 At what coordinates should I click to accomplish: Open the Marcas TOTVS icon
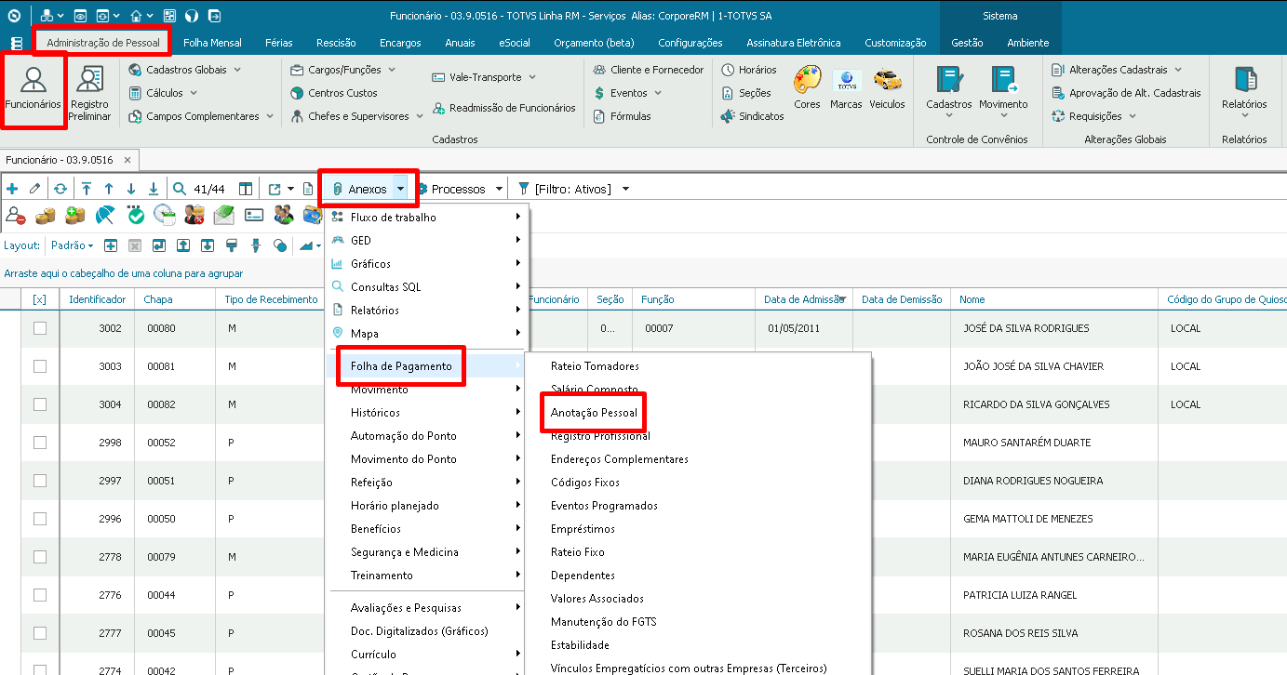tap(846, 88)
